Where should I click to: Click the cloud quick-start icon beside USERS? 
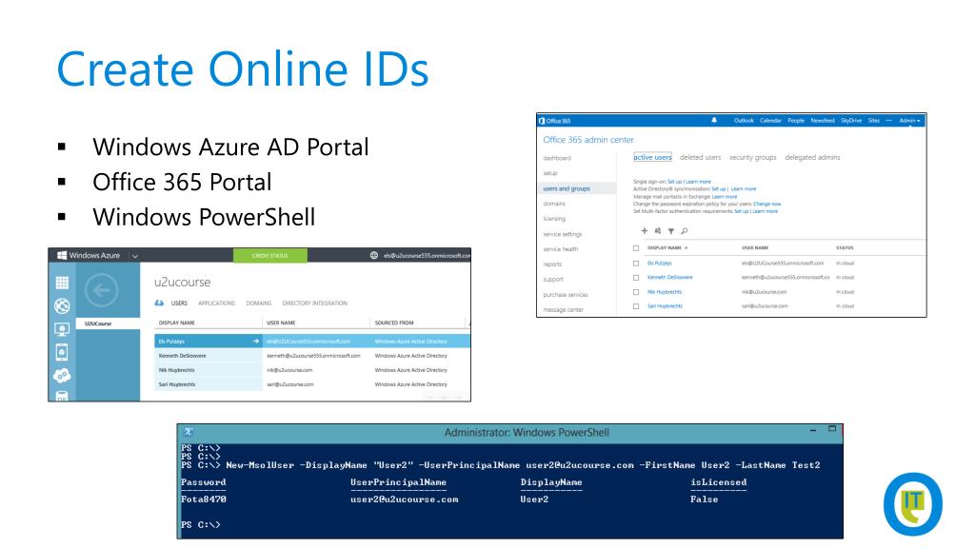[159, 303]
